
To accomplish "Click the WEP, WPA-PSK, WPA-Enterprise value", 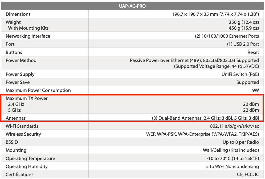I will (x=203, y=134).
